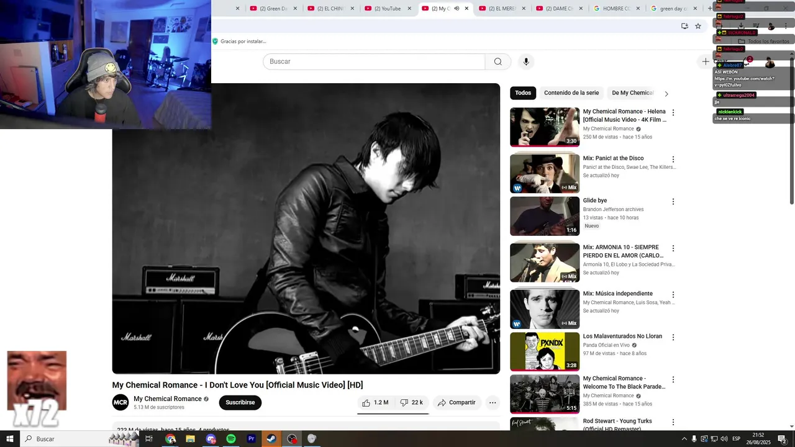Close the My Chemical Romance tab
The image size is (795, 447).
tap(466, 9)
